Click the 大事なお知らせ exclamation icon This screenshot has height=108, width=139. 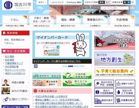tap(35, 91)
